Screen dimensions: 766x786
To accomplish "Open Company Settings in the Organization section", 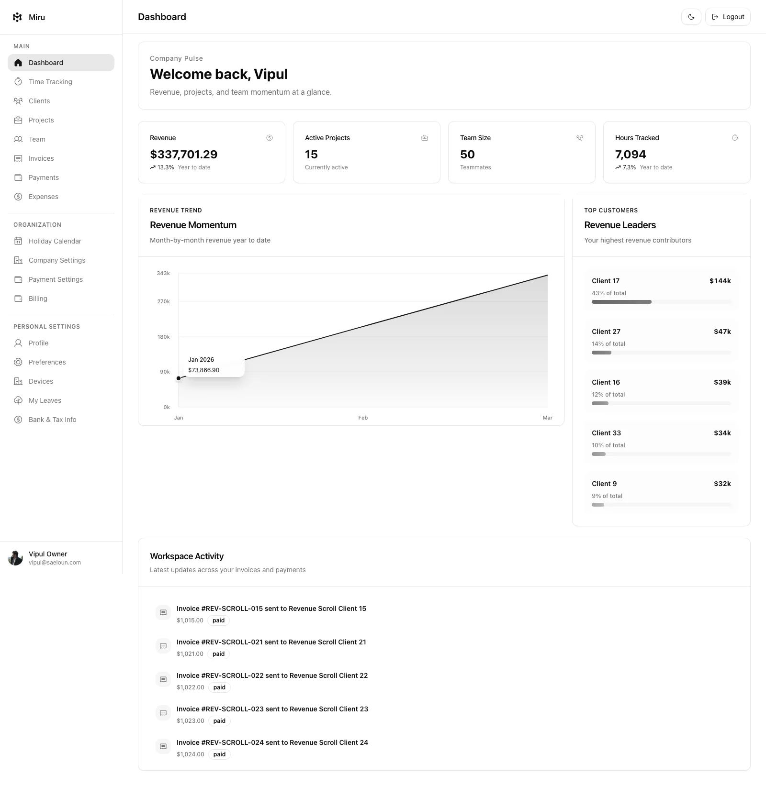I will click(x=56, y=260).
